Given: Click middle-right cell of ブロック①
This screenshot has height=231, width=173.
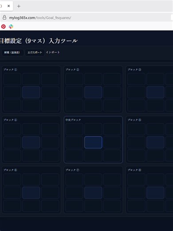Looking at the screenshot, I should (x=50, y=92).
